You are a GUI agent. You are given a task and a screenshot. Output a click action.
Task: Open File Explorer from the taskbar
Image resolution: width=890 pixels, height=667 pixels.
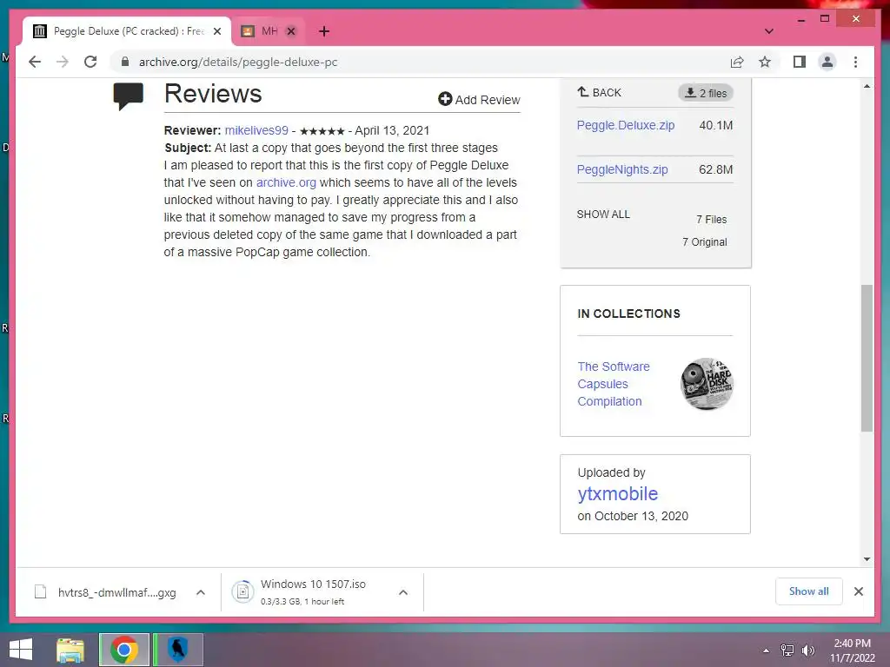[70, 650]
